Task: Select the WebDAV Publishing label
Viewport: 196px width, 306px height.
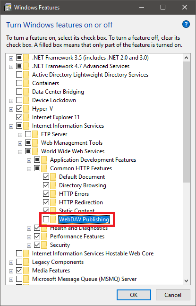Action: [x=84, y=219]
